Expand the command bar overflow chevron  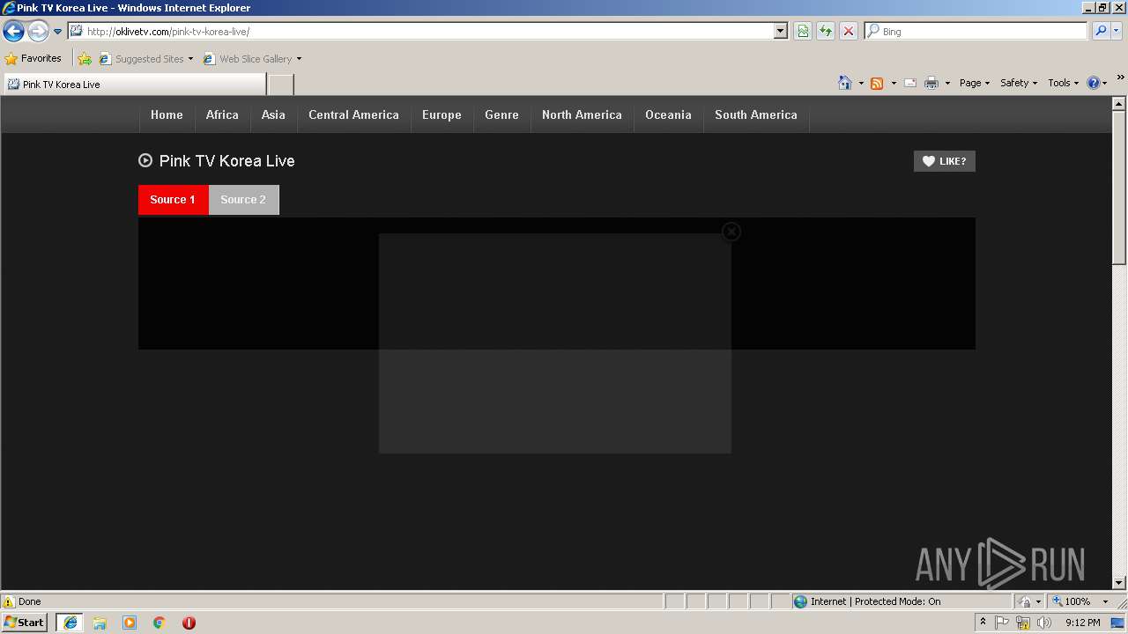click(x=1121, y=77)
